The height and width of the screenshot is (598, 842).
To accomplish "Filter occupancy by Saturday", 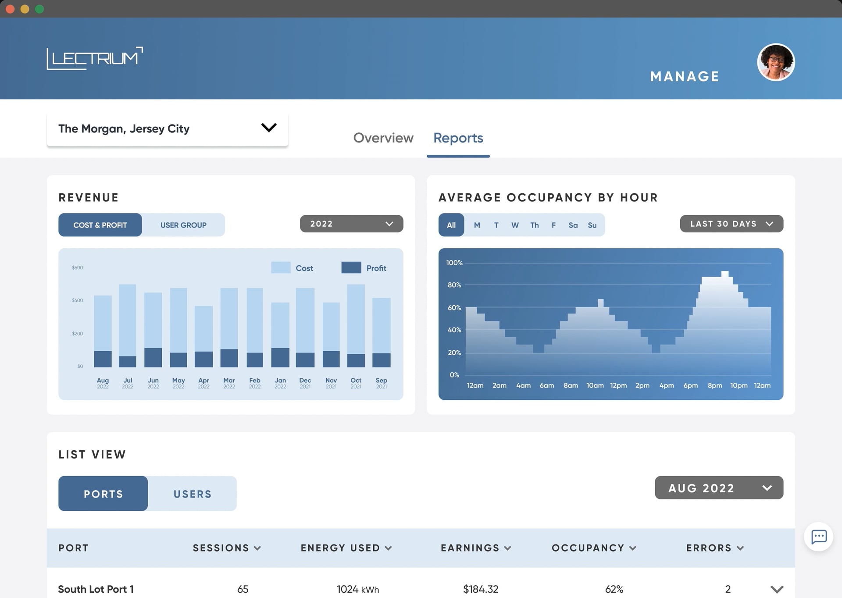I will 573,225.
